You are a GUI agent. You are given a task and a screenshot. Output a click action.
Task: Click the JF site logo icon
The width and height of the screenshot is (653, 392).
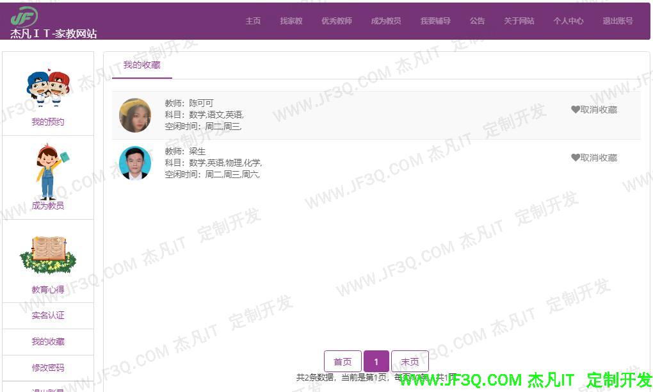click(x=24, y=16)
